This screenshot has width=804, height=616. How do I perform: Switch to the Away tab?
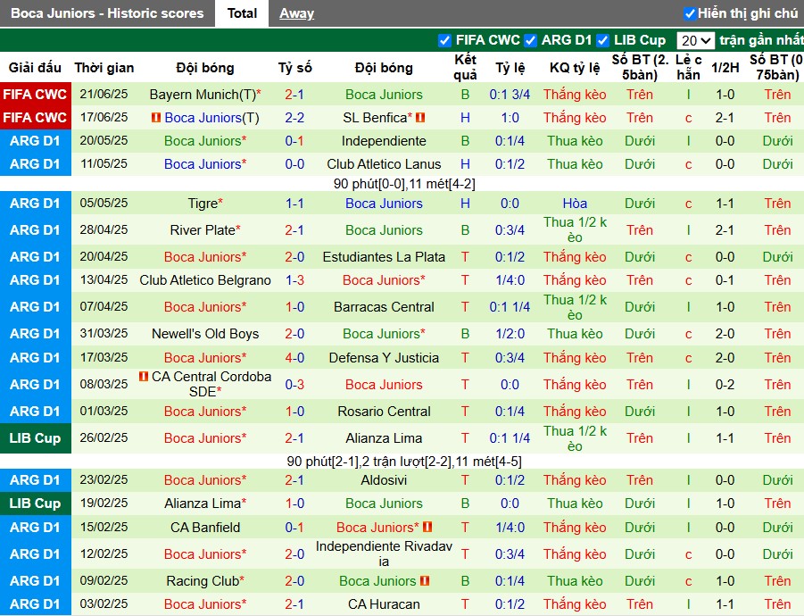296,13
